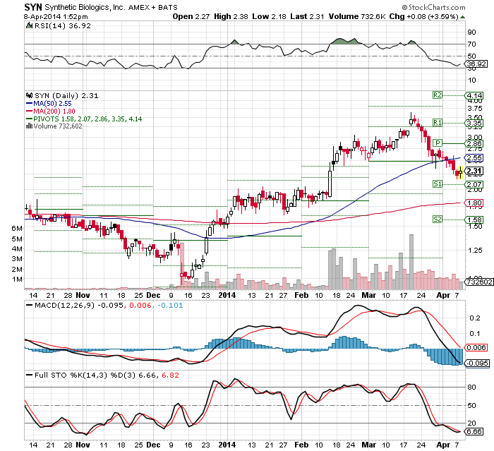This screenshot has width=494, height=451.
Task: Click the Nov label under the price chart
Action: click(x=83, y=295)
